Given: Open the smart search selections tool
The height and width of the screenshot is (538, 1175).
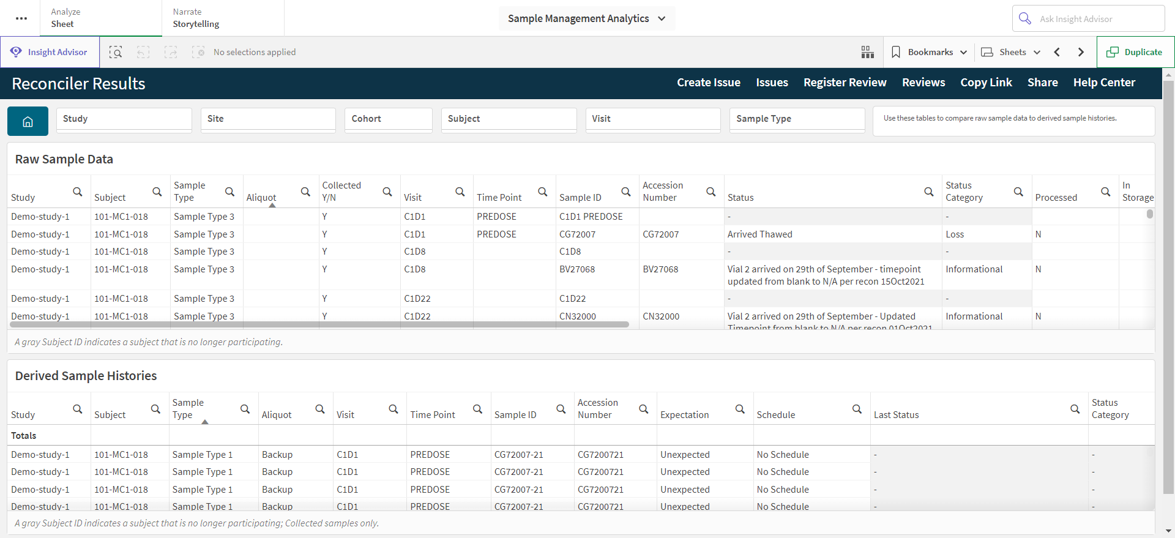Looking at the screenshot, I should point(116,52).
